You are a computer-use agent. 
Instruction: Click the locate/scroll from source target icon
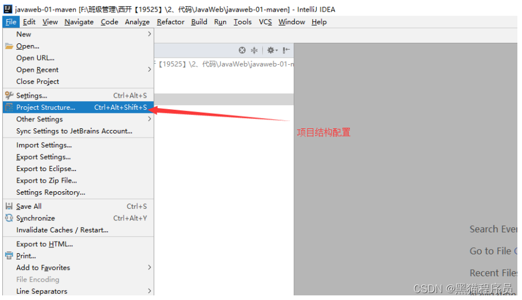click(x=242, y=50)
